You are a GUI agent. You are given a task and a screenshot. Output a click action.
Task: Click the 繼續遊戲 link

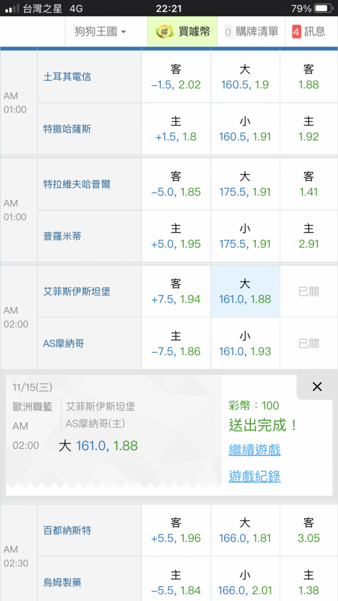[x=255, y=450]
